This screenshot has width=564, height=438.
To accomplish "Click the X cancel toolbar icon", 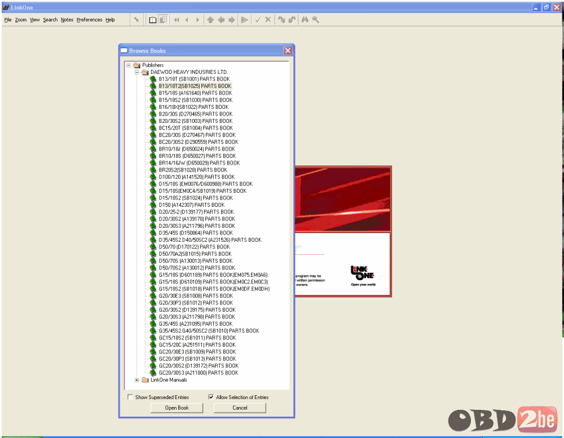I will pos(268,20).
